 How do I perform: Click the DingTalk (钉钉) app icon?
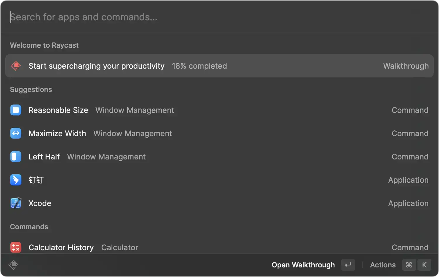tap(16, 180)
